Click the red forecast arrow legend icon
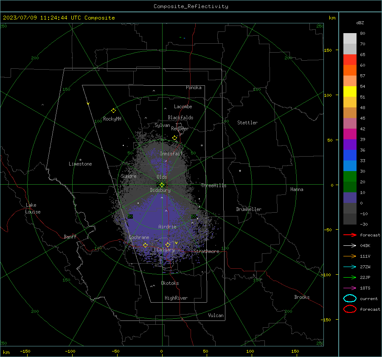Viewport: 382px width, 357px height. [x=350, y=235]
